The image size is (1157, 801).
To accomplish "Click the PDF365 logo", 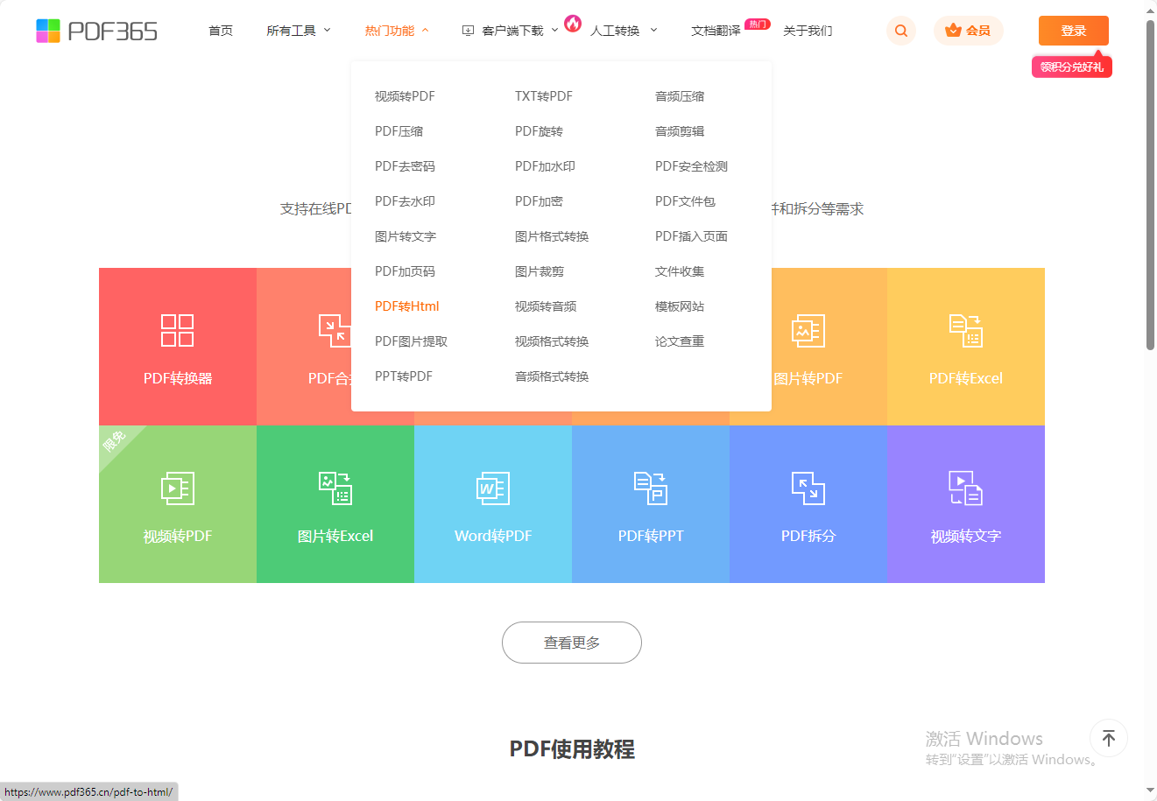I will [96, 31].
